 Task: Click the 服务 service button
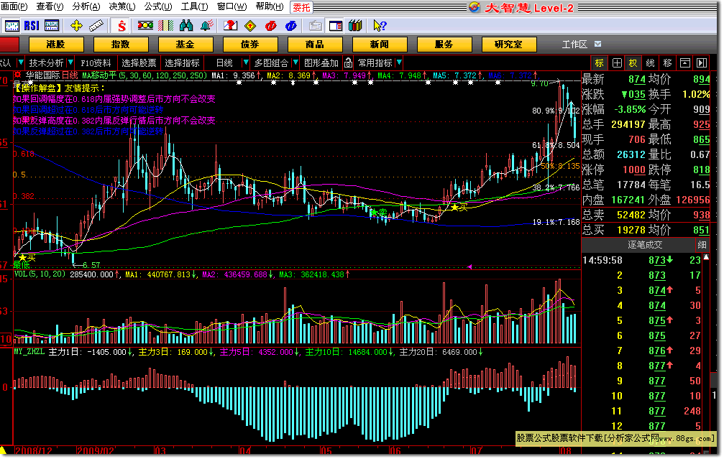(x=444, y=45)
